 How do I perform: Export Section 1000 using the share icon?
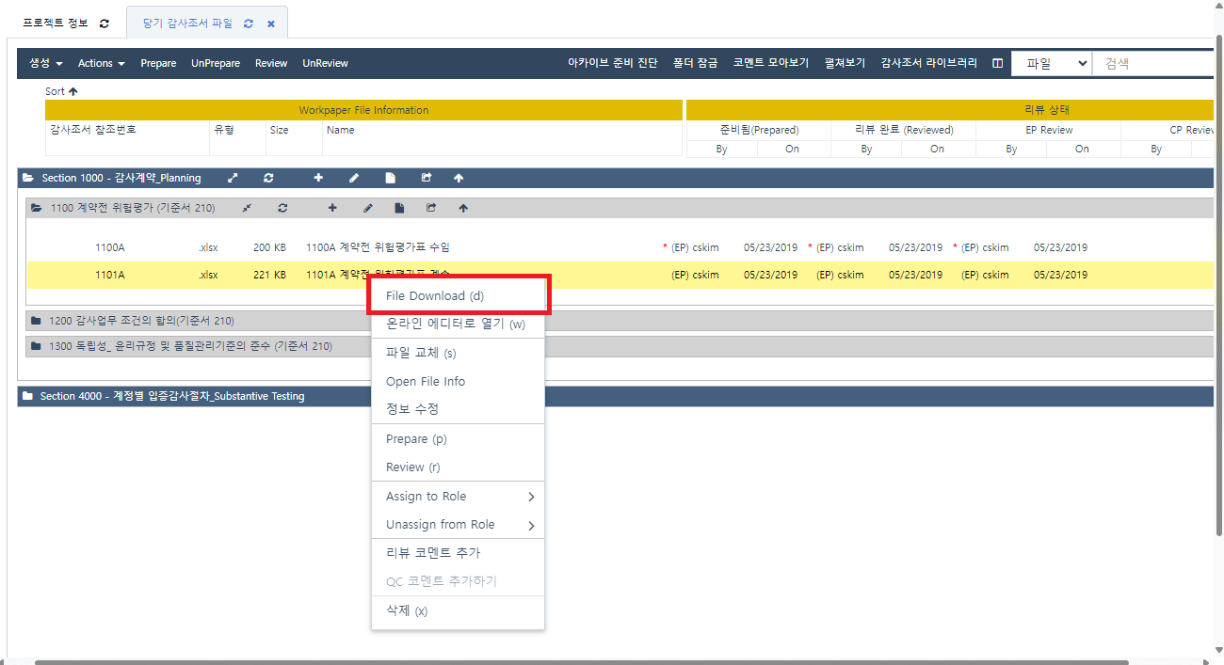[427, 178]
